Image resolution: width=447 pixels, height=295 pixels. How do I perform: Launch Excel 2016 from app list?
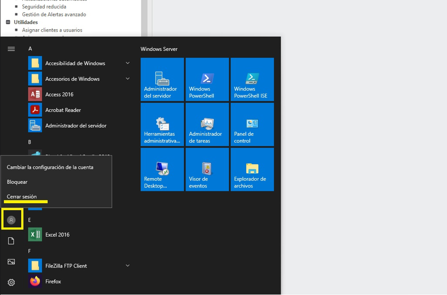(79, 235)
